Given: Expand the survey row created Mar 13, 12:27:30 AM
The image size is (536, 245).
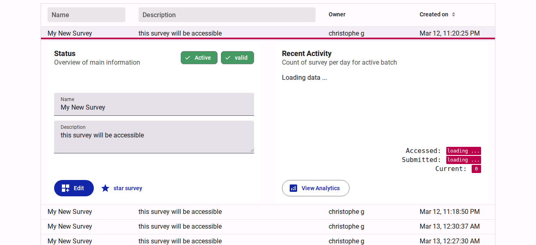Looking at the screenshot, I should [268, 241].
